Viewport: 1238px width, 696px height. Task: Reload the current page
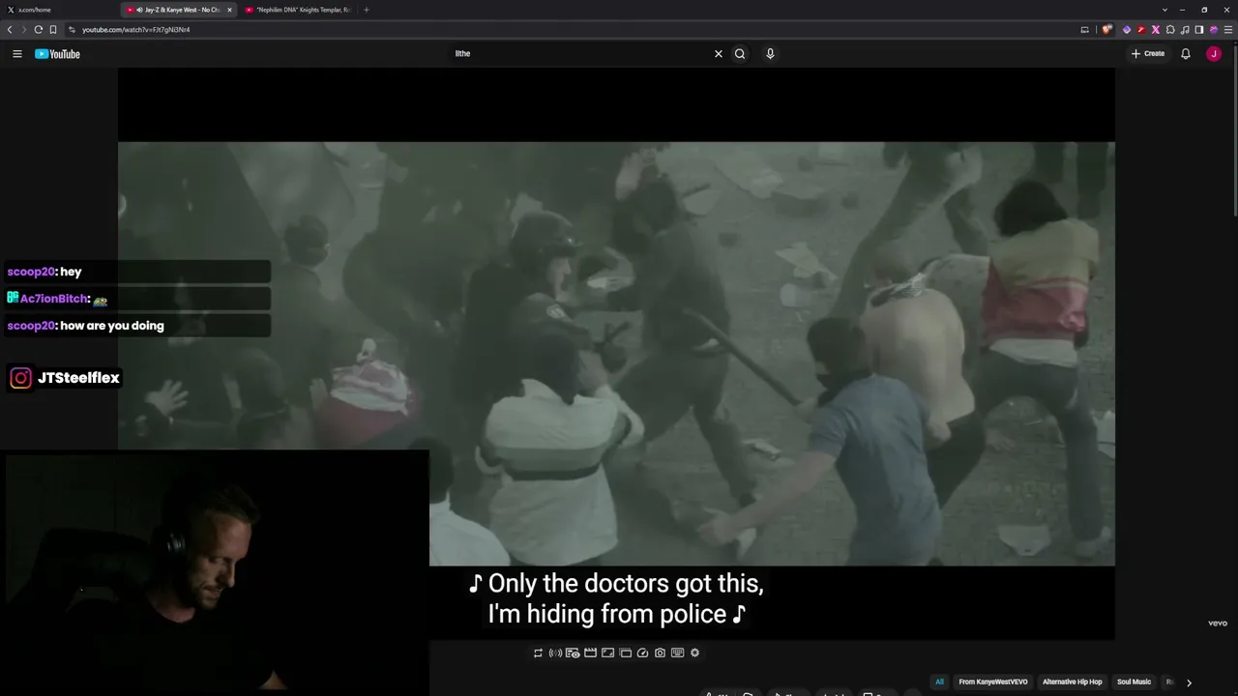point(39,30)
